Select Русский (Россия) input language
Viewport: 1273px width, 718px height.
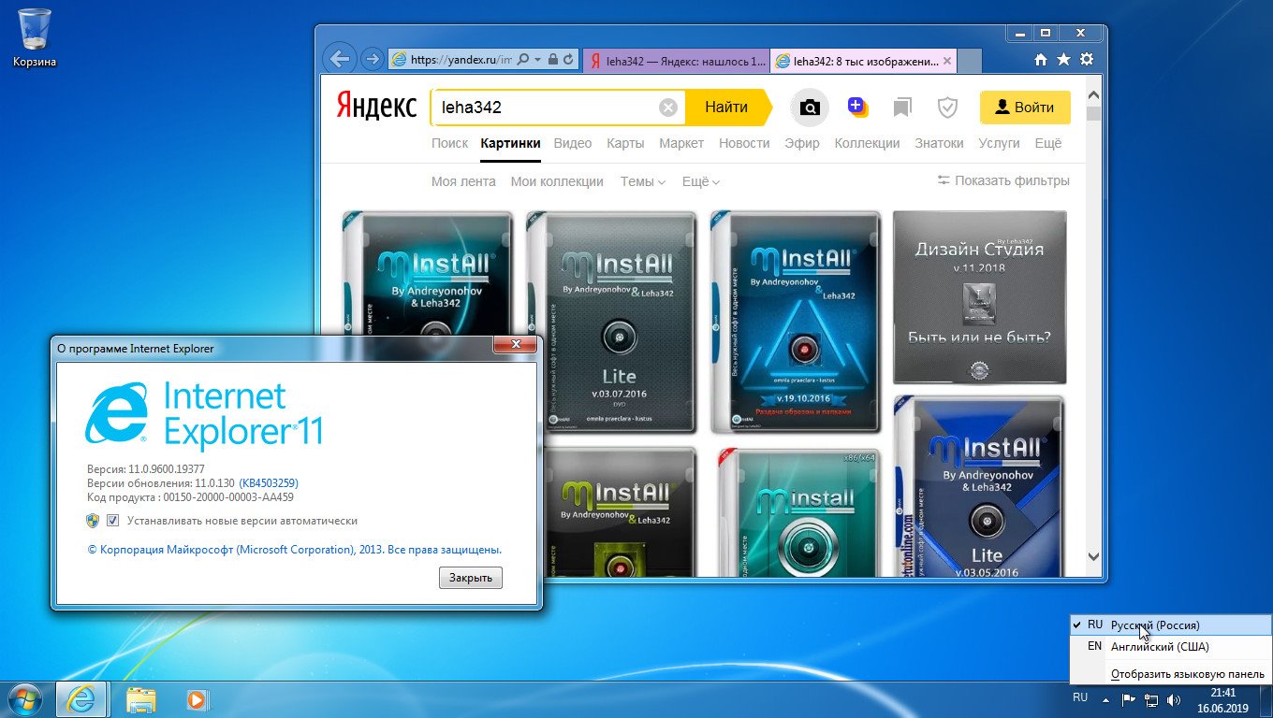click(x=1171, y=625)
